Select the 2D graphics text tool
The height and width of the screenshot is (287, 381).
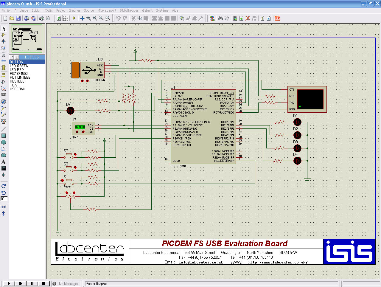[x=4, y=162]
